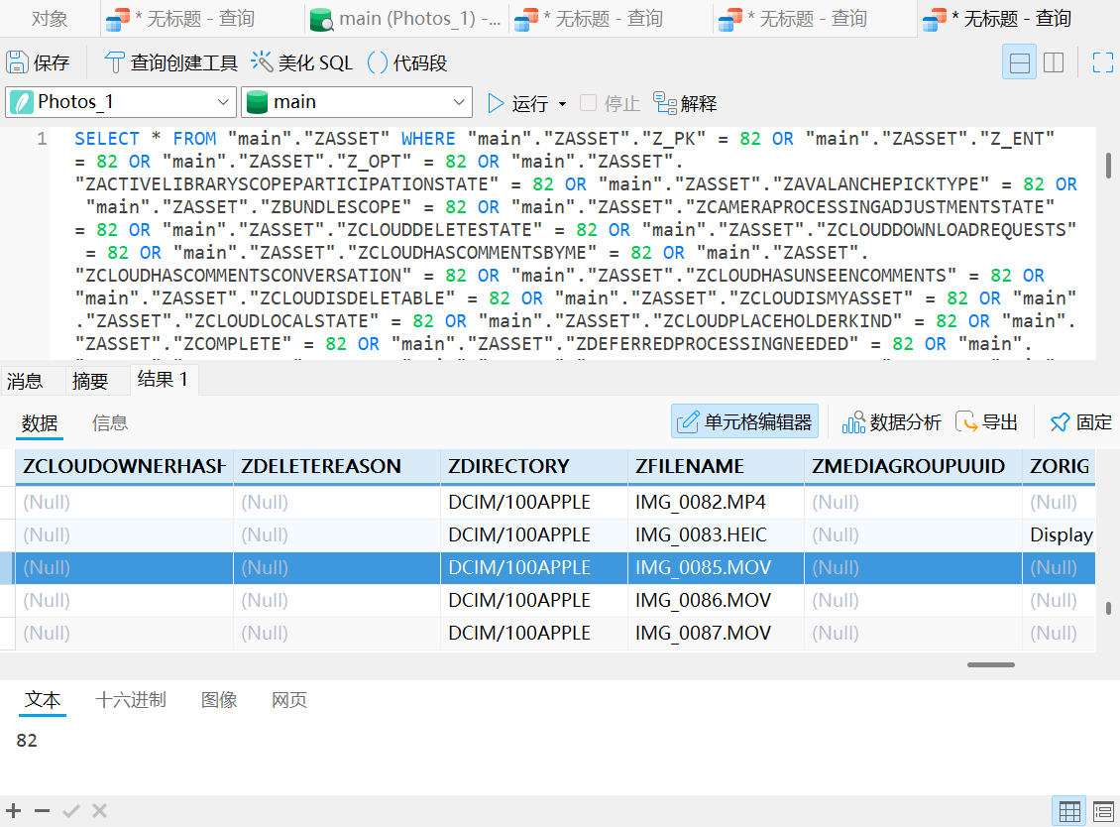
Task: Click the SQL editor vertical scrollbar
Action: [1108, 166]
